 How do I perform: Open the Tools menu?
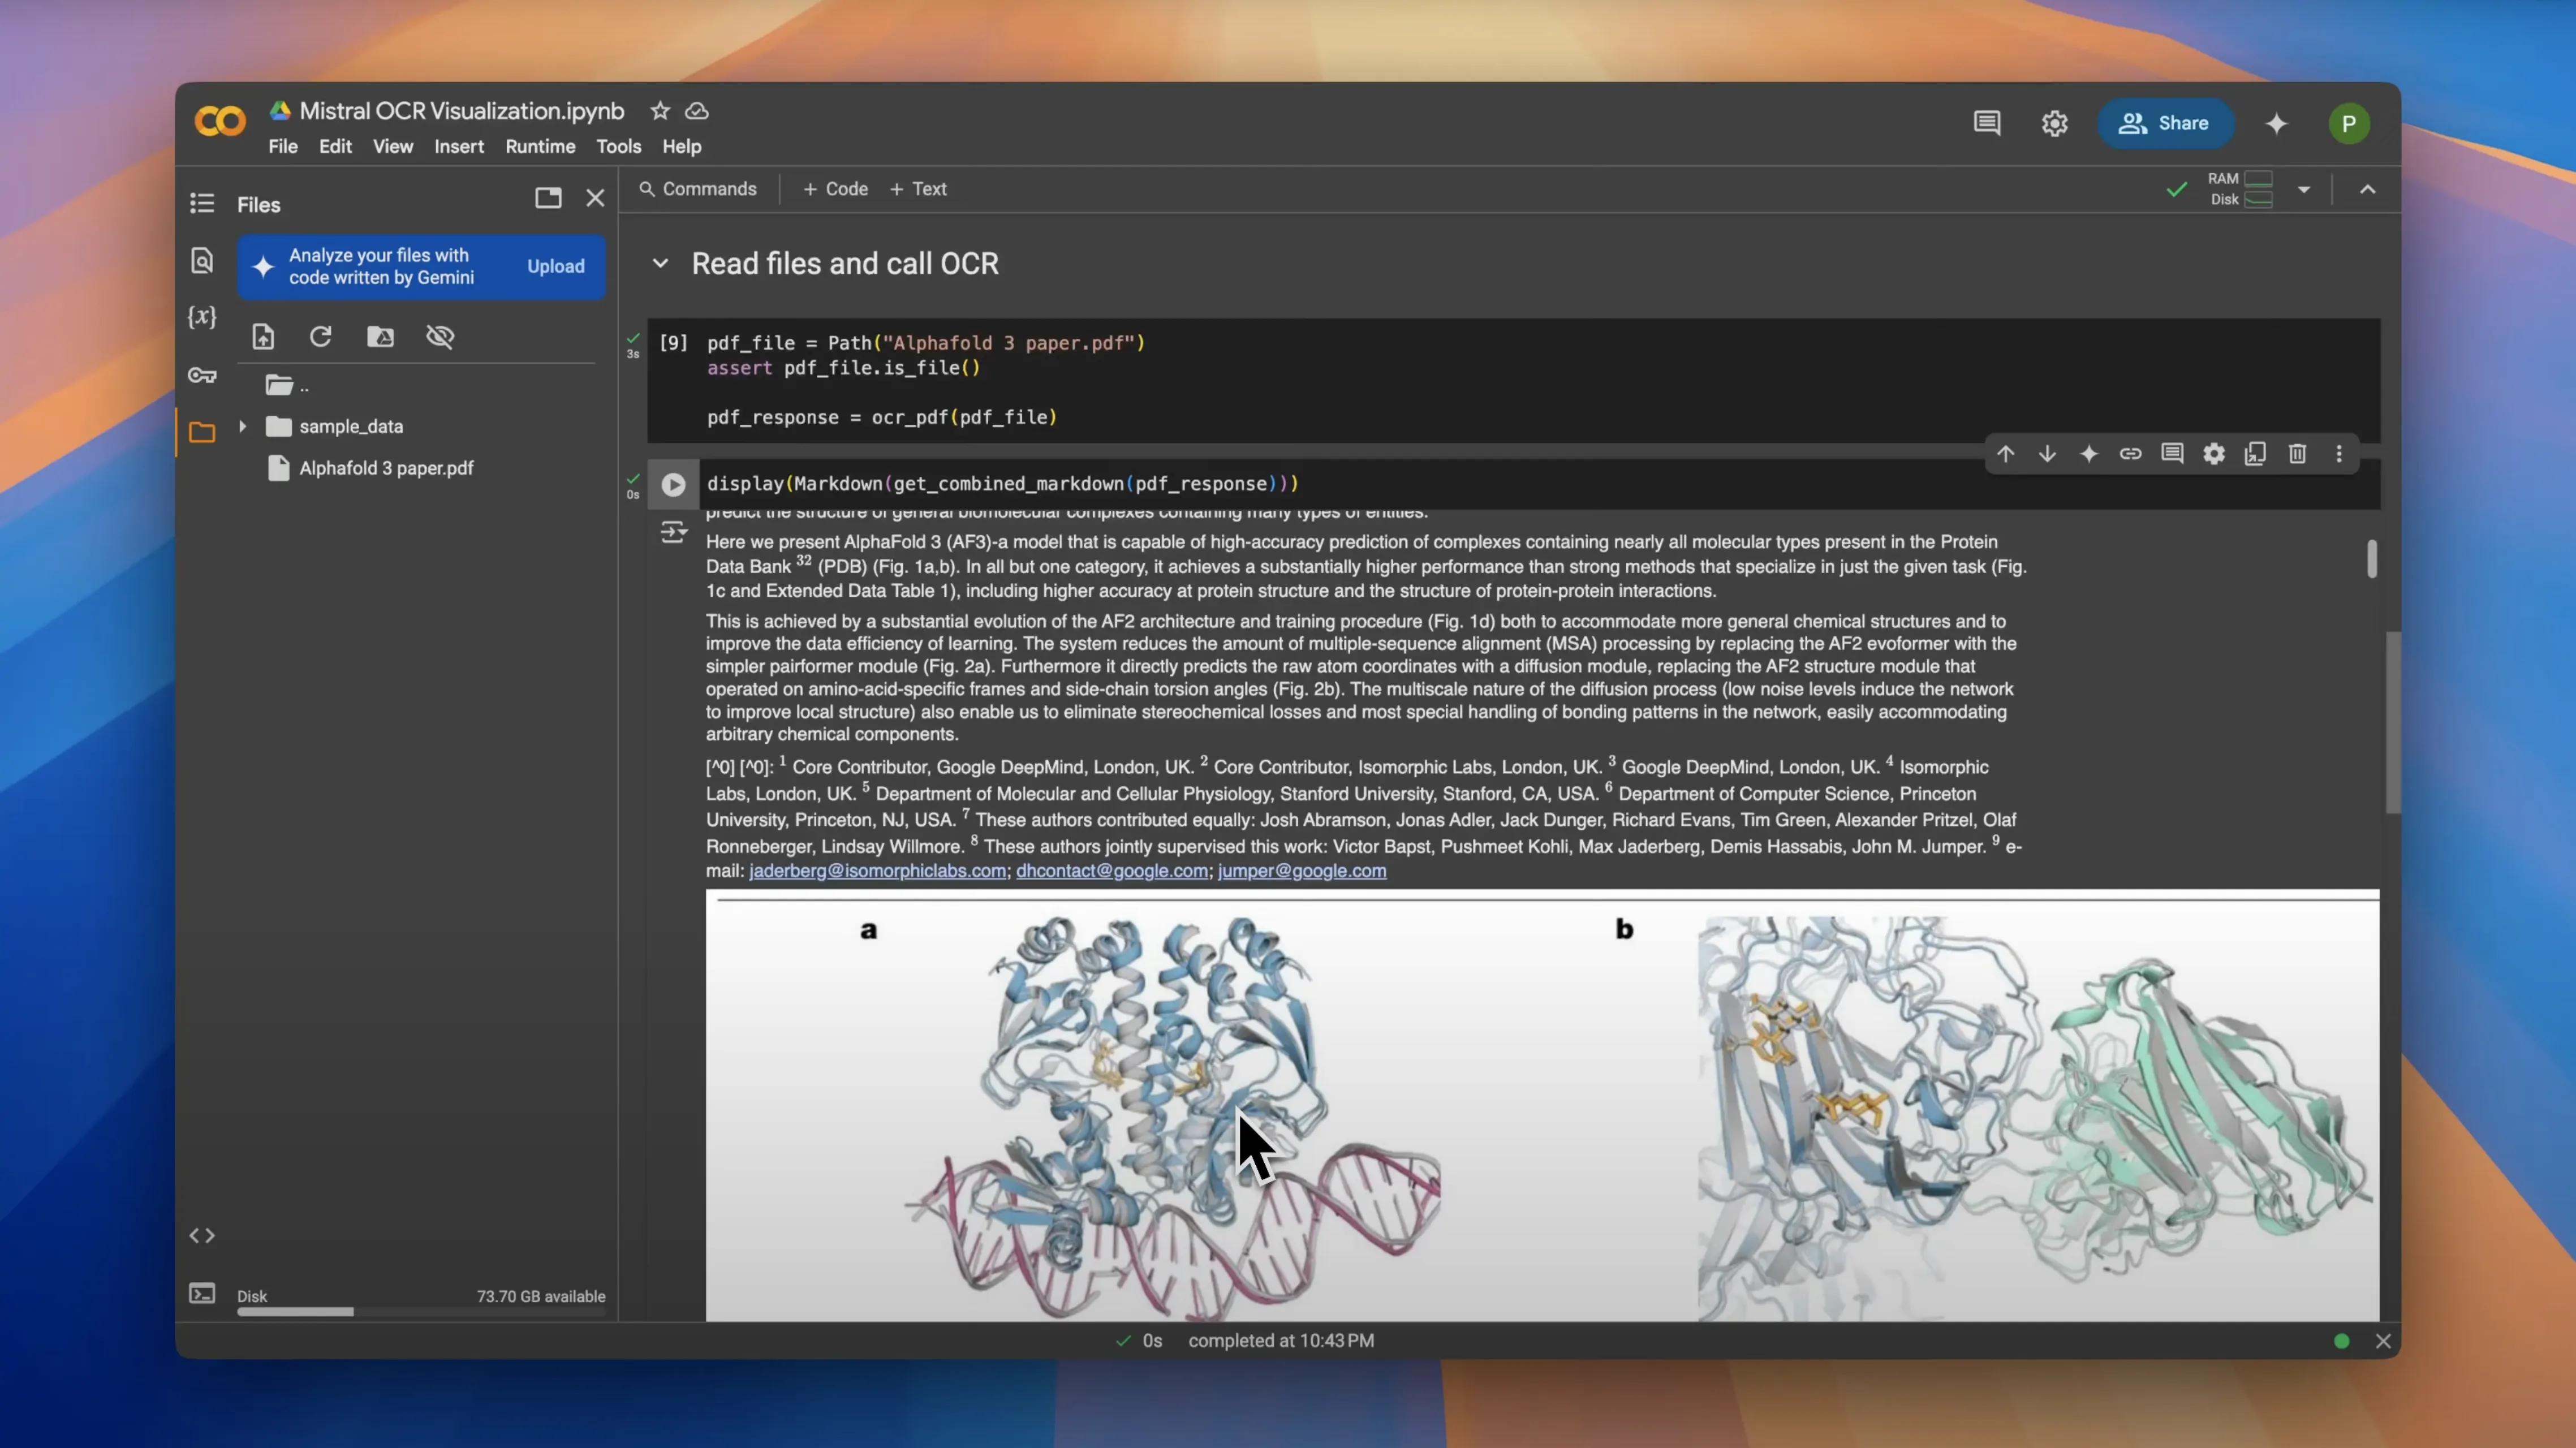619,146
